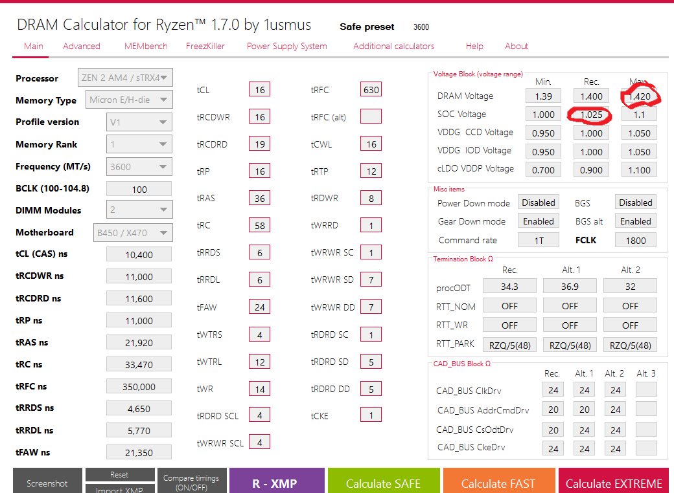The width and height of the screenshot is (674, 493).
Task: Click empty CAD_BUS ClkDrv Alt. 3 field
Action: [x=646, y=389]
